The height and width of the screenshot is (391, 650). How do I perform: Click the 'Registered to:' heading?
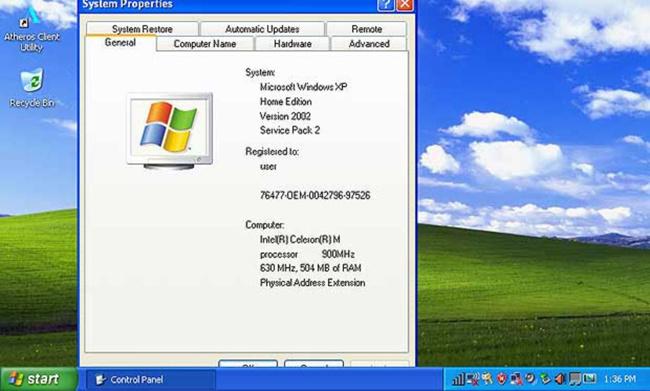(272, 151)
